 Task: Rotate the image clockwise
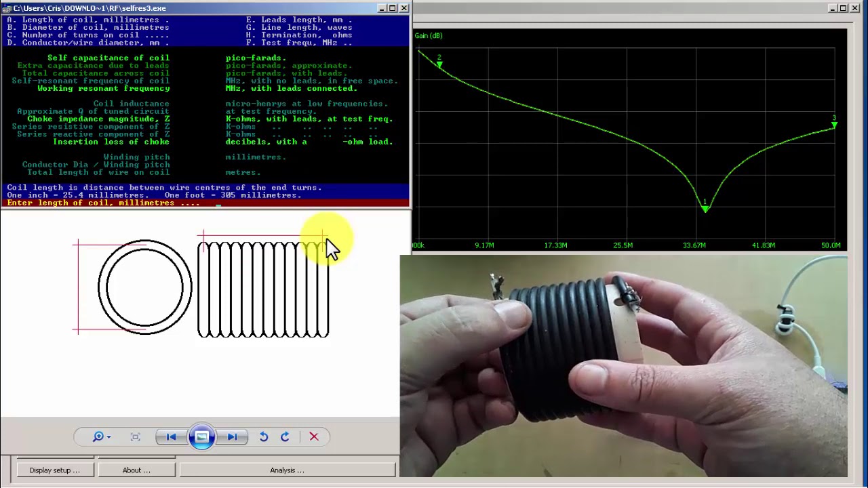[x=285, y=437]
